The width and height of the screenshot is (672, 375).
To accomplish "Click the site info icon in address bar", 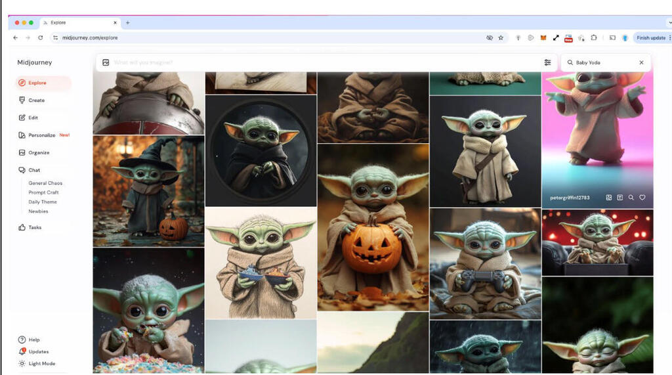I will tap(55, 37).
